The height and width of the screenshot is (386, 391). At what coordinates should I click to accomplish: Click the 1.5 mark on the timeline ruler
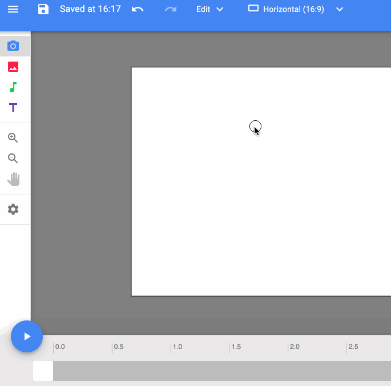coord(236,347)
